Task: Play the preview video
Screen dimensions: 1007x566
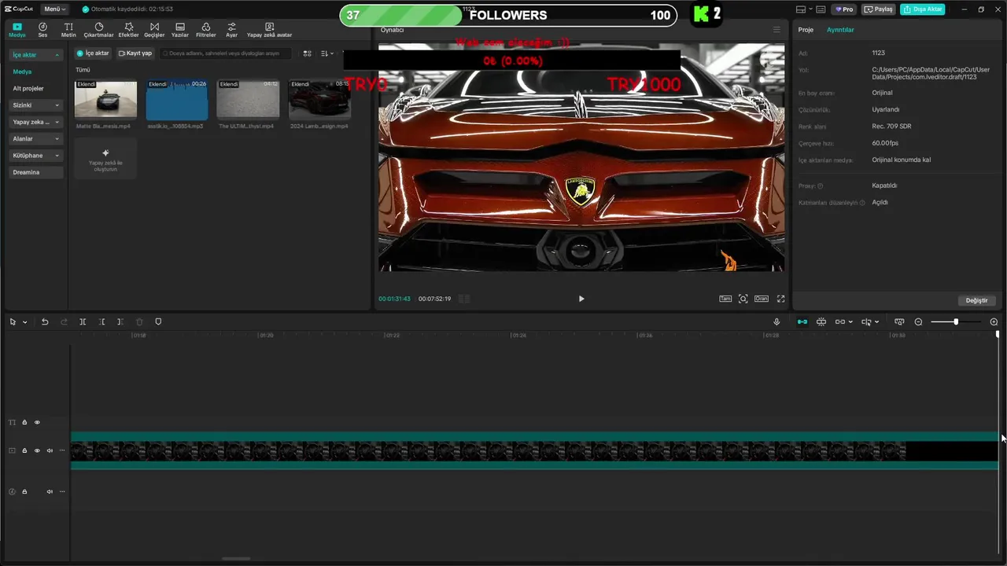Action: (581, 299)
